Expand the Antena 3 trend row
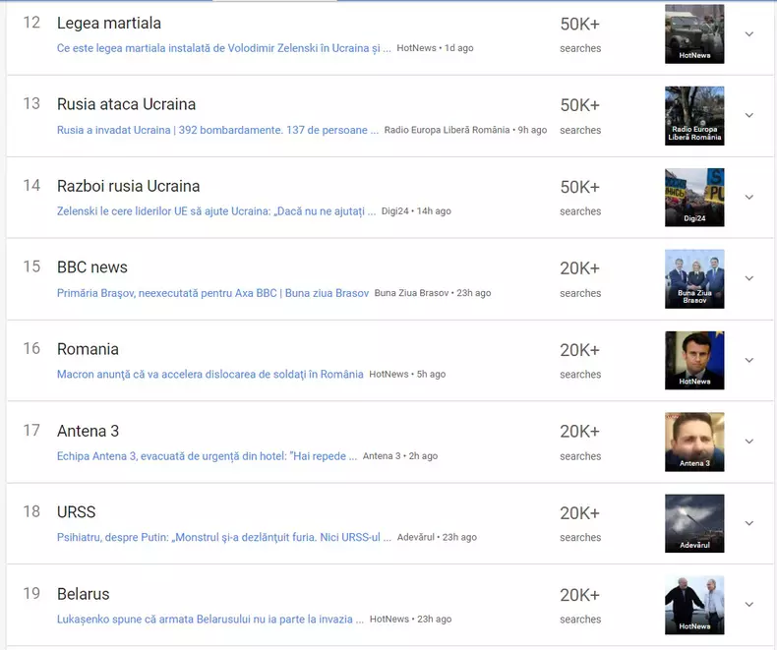Image resolution: width=777 pixels, height=650 pixels. click(x=749, y=442)
